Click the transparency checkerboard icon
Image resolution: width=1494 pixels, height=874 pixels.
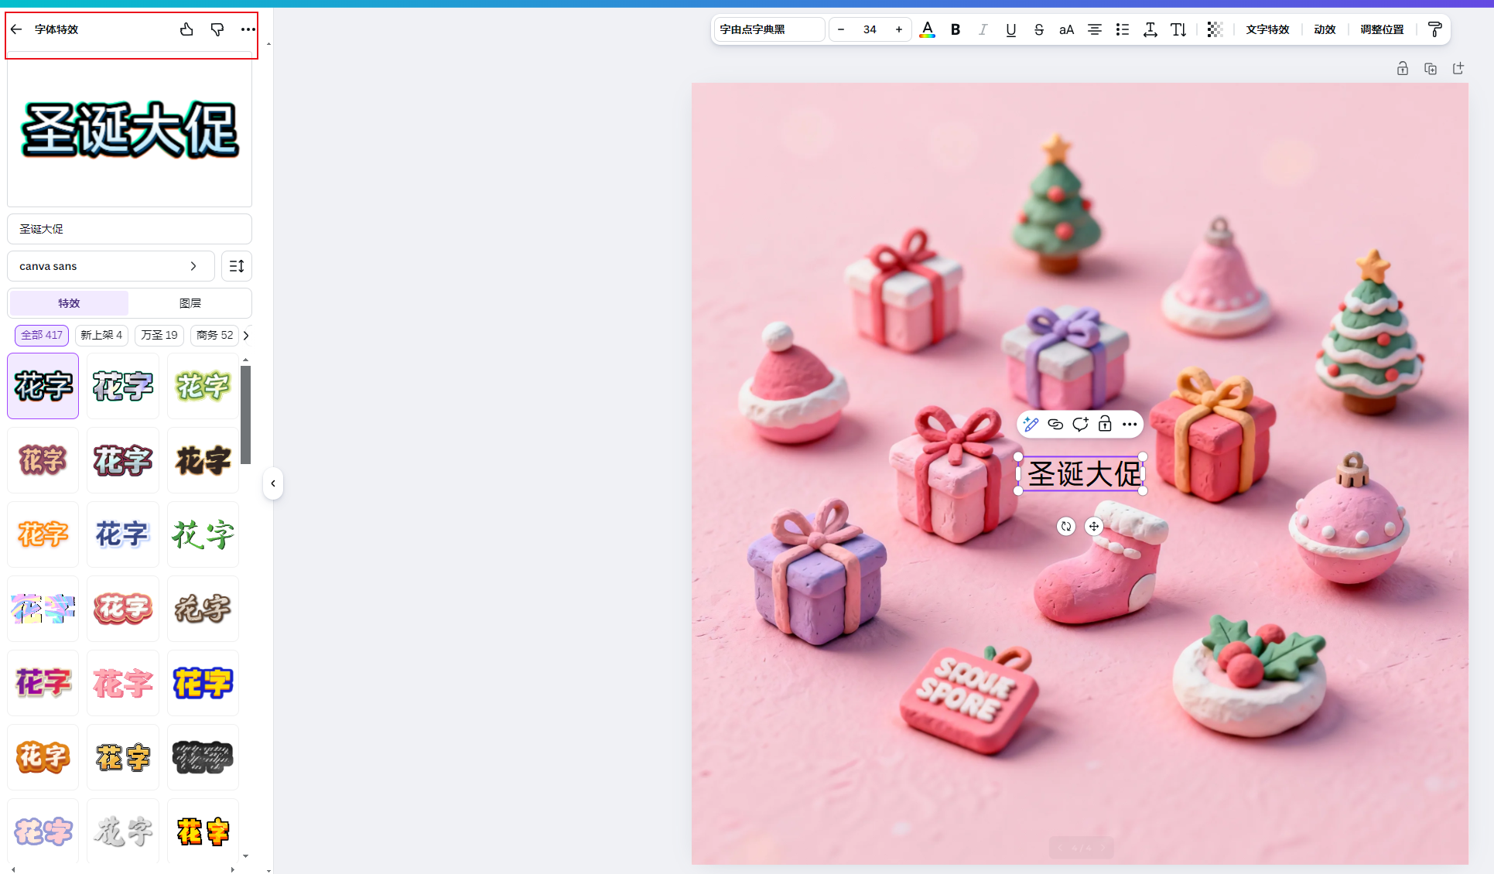point(1215,29)
